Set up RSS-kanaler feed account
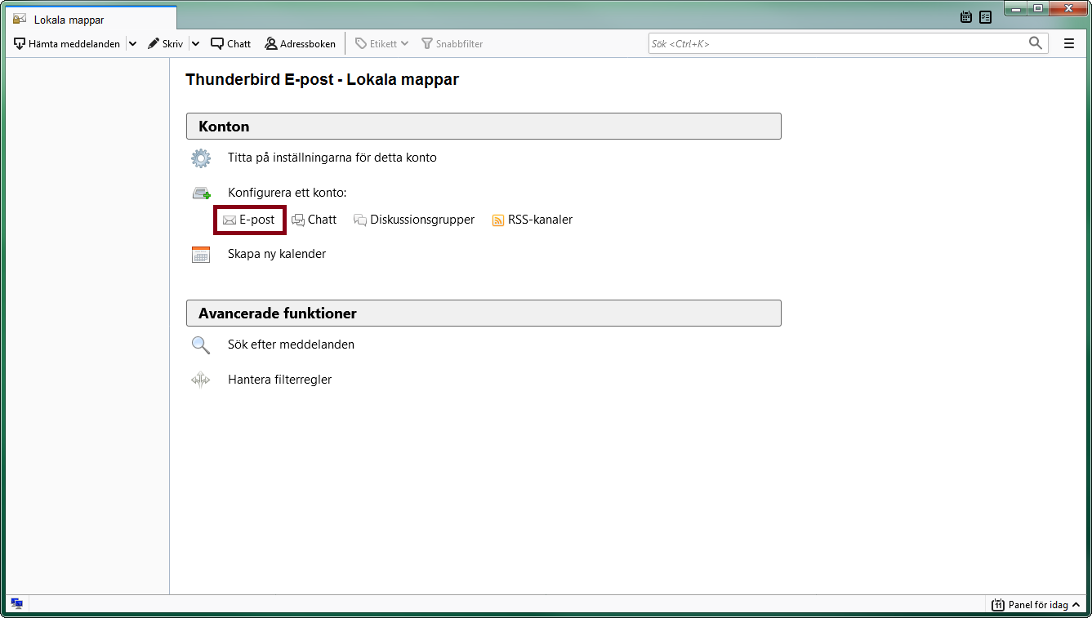 (x=533, y=220)
